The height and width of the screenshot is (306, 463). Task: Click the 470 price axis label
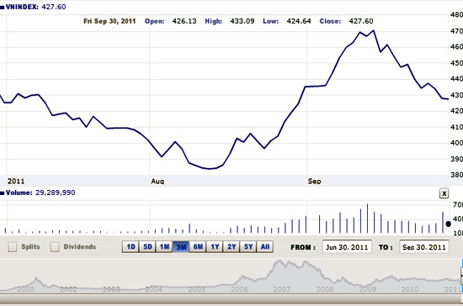tap(456, 31)
